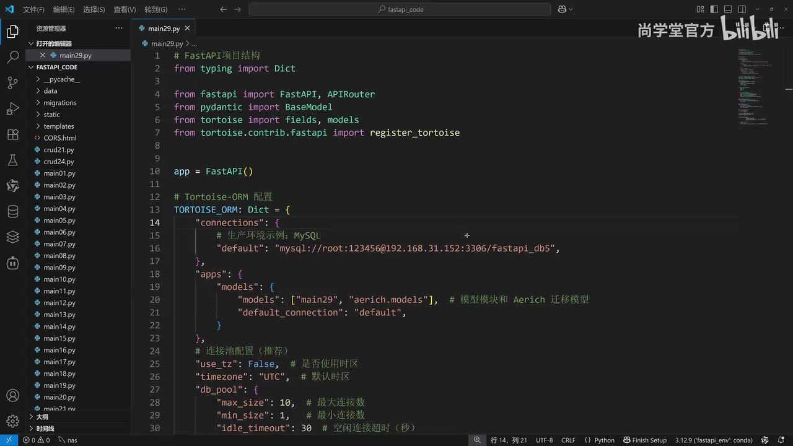Change the UTF-8 file encoding
Image resolution: width=793 pixels, height=446 pixels.
click(544, 440)
